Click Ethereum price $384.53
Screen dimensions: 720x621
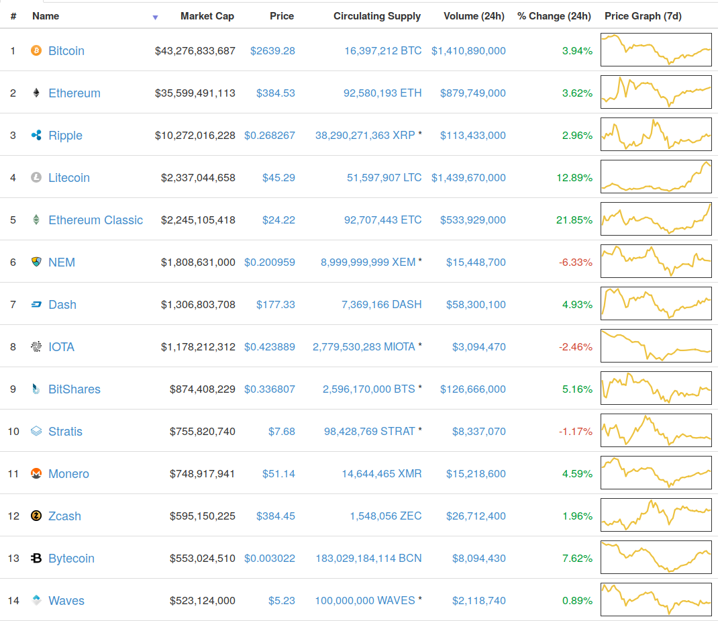click(x=276, y=93)
